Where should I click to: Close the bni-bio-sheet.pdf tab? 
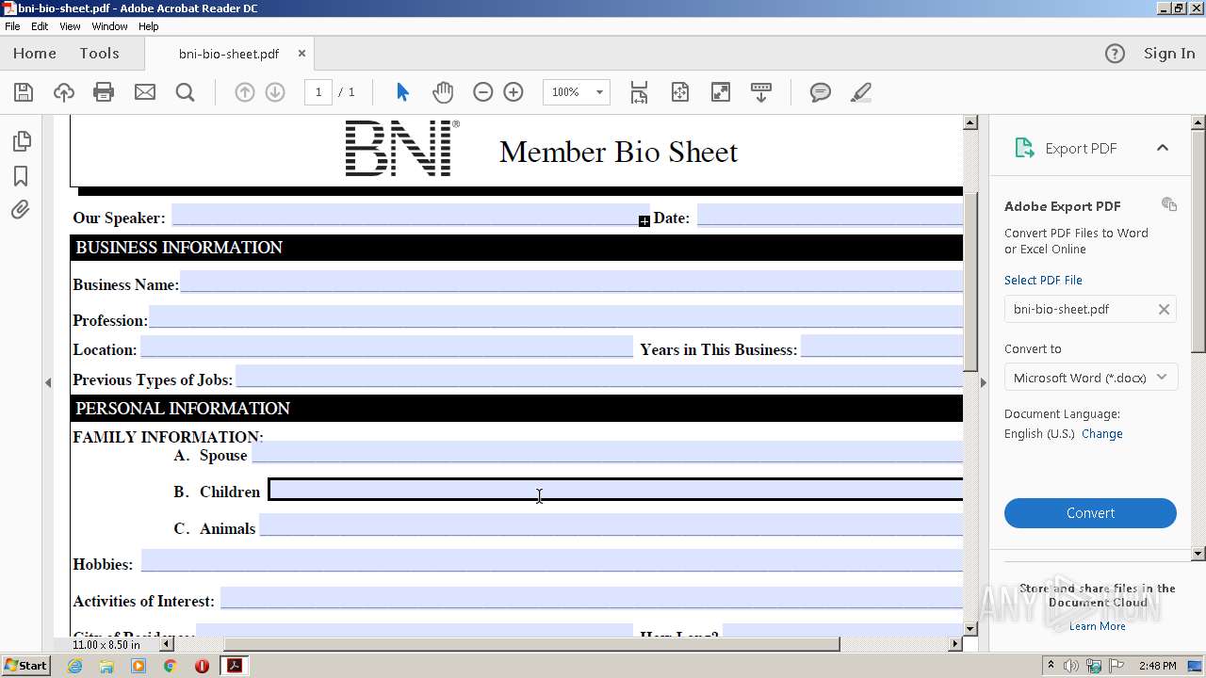(x=301, y=54)
